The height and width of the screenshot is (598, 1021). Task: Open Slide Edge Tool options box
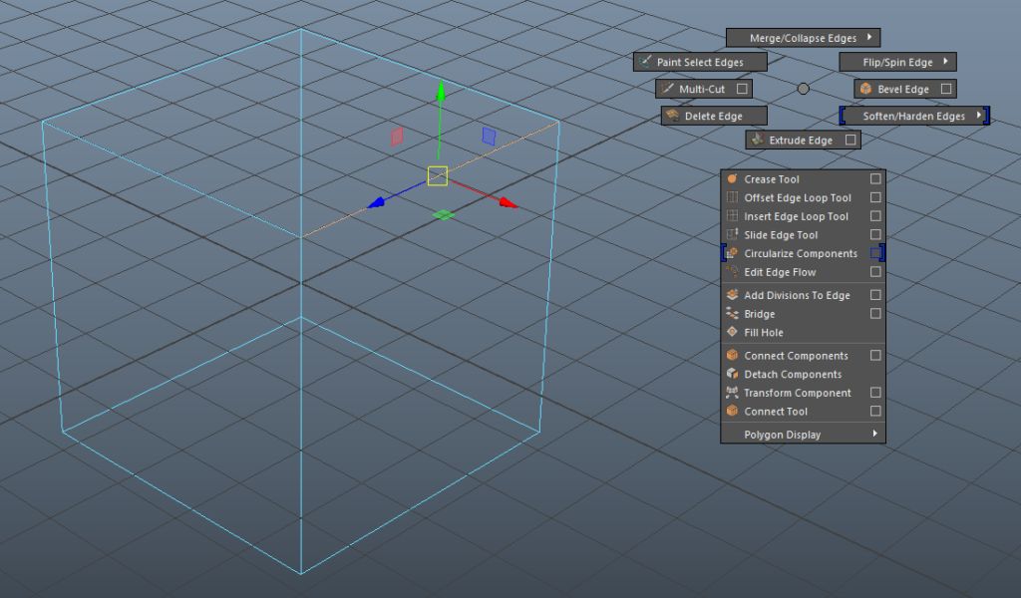[875, 234]
